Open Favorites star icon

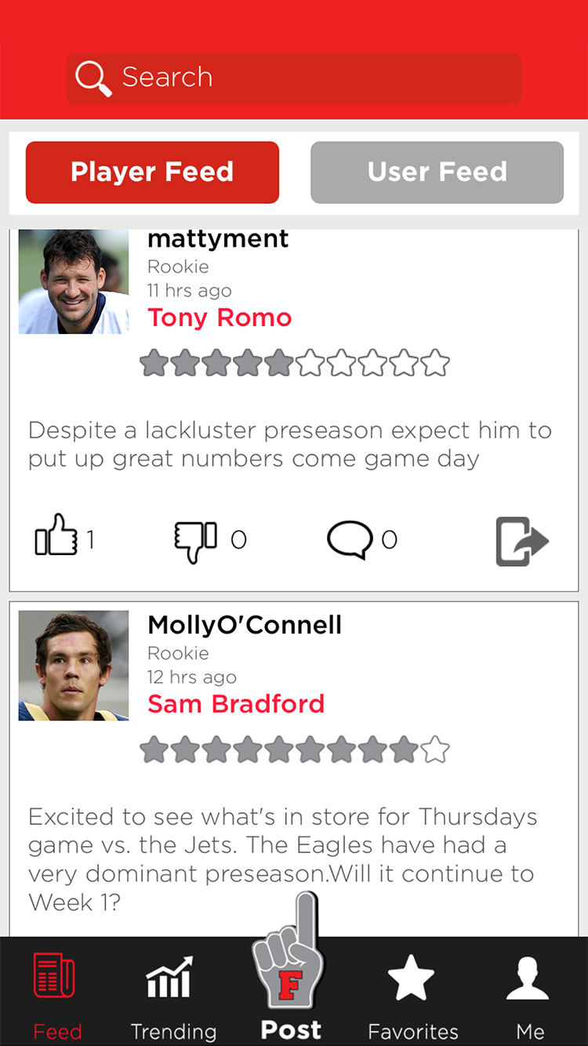411,978
